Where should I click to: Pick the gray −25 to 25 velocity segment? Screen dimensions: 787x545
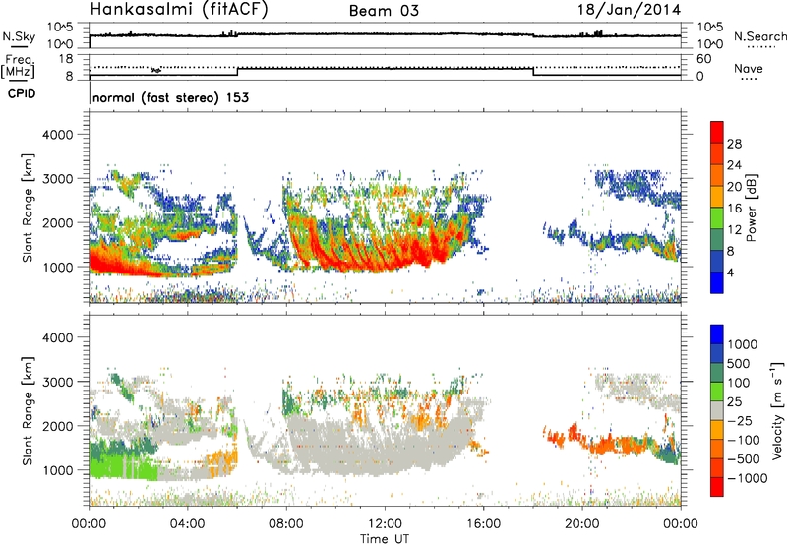click(x=717, y=410)
